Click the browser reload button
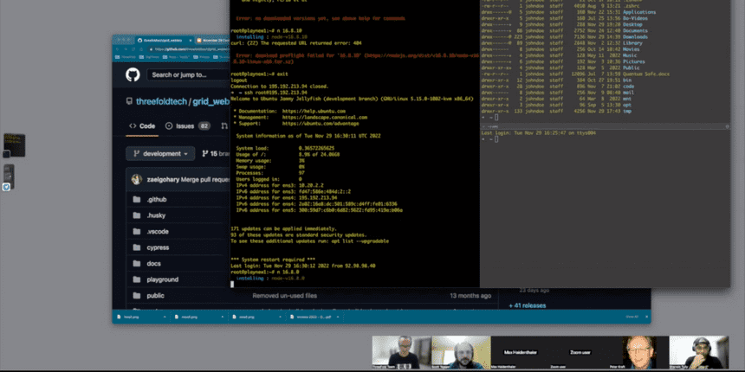The width and height of the screenshot is (745, 372). click(x=133, y=48)
